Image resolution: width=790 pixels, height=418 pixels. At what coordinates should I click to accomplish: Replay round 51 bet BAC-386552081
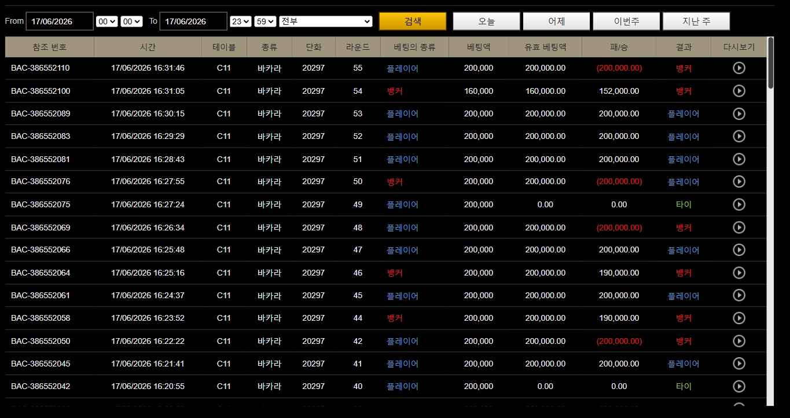(x=739, y=159)
